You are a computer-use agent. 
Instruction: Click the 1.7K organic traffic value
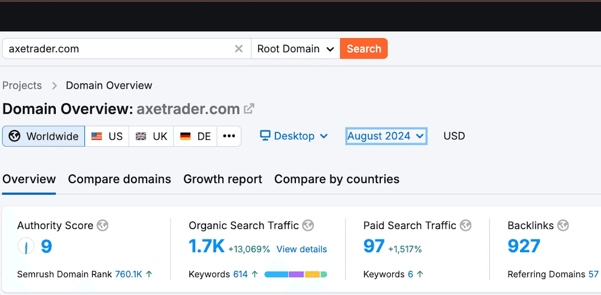[x=207, y=246]
